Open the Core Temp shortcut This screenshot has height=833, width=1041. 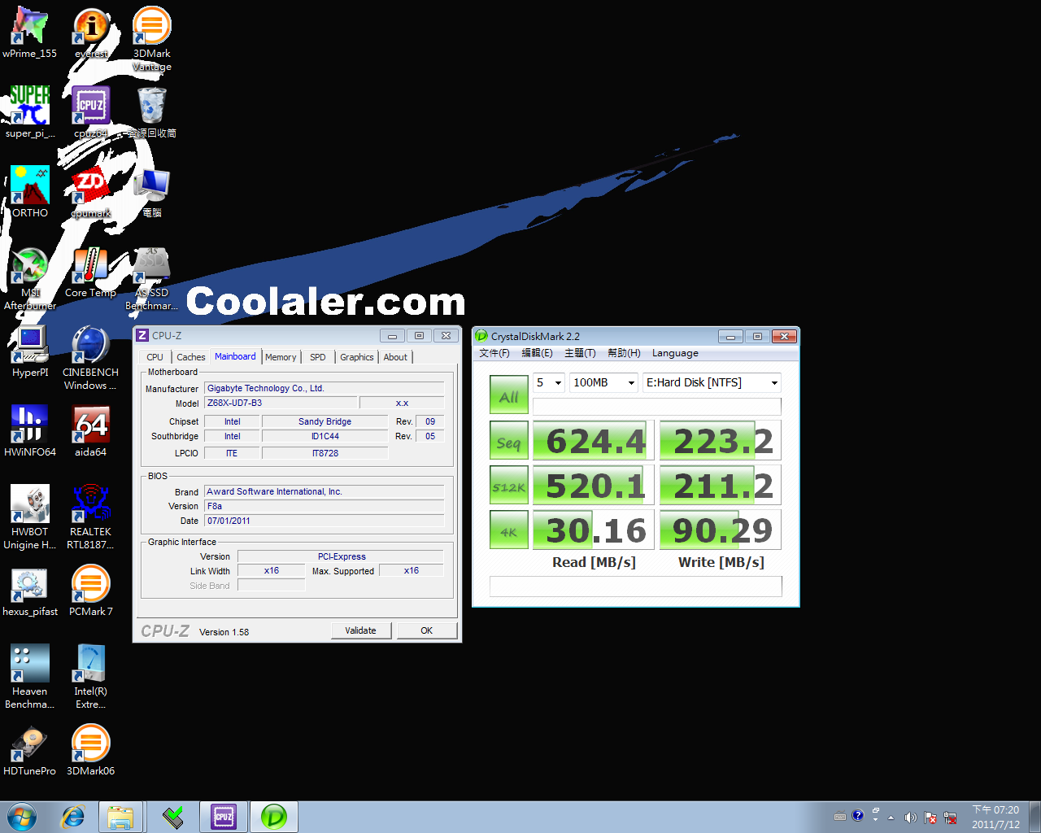pos(91,273)
